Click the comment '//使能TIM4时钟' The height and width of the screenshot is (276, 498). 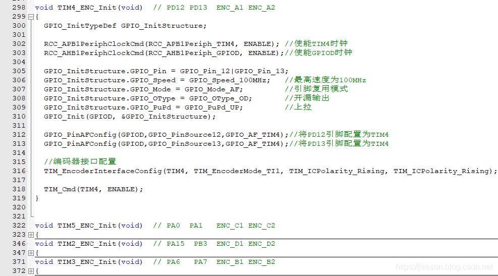(x=316, y=43)
